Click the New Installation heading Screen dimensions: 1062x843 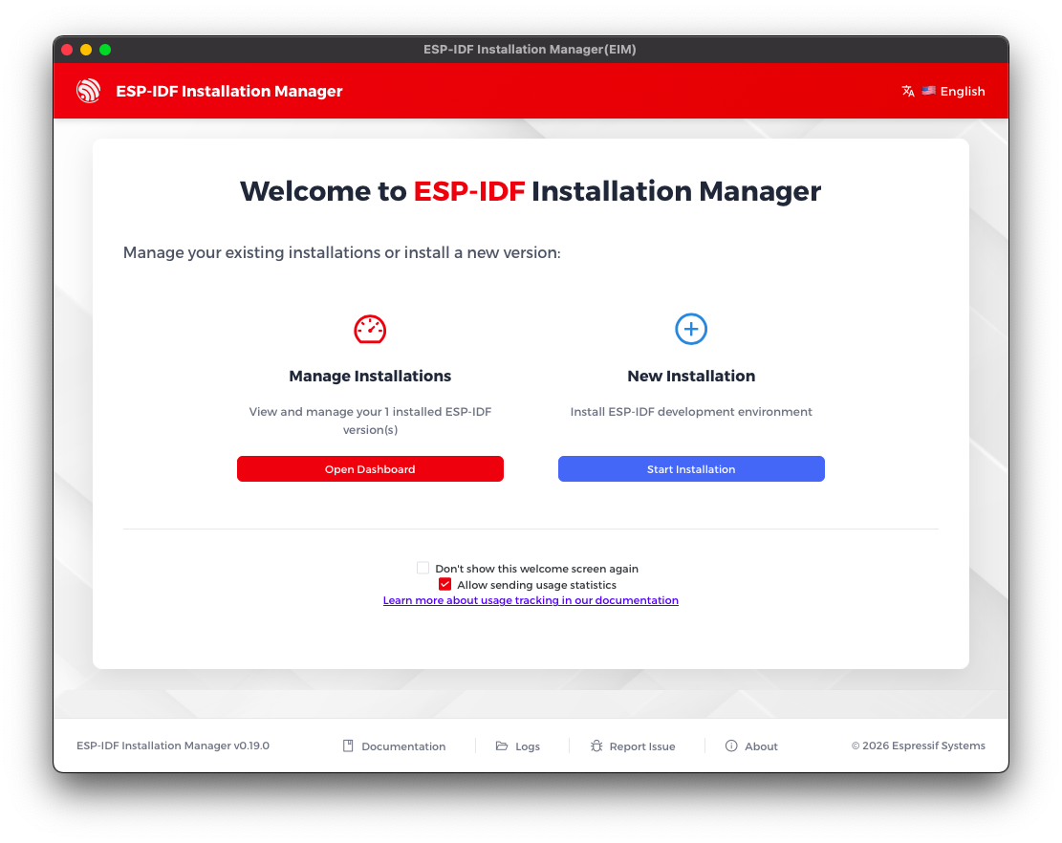point(691,377)
